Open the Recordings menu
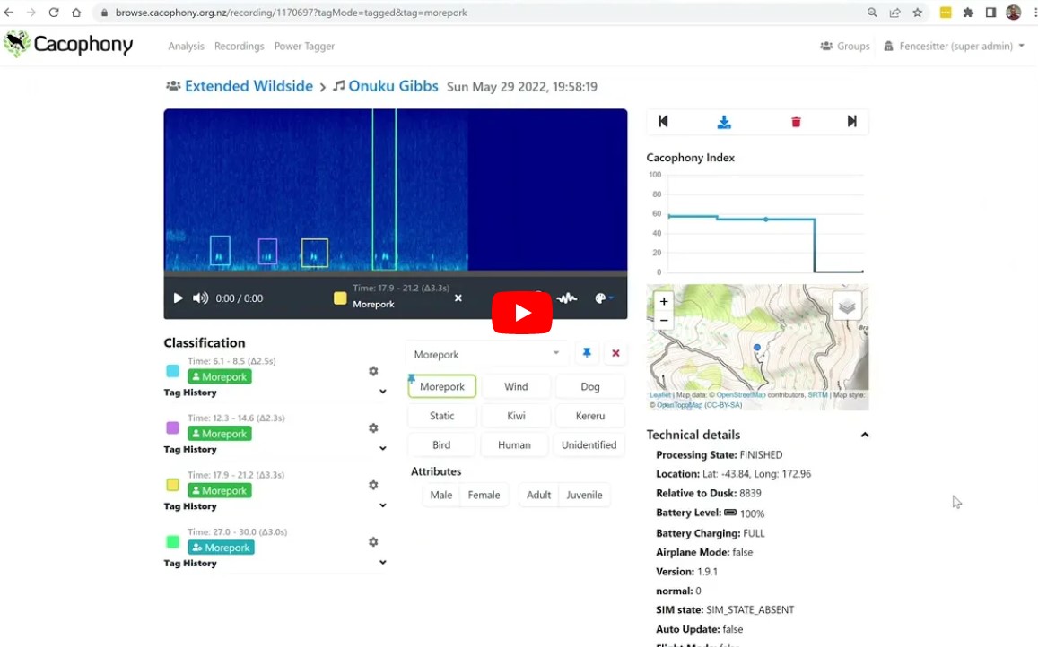This screenshot has width=1038, height=647. coord(239,46)
